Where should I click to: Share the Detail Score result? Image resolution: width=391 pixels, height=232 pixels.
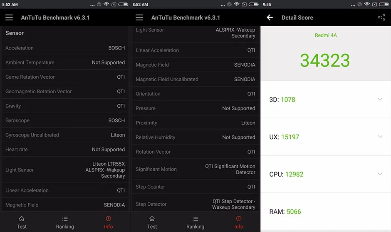(381, 17)
